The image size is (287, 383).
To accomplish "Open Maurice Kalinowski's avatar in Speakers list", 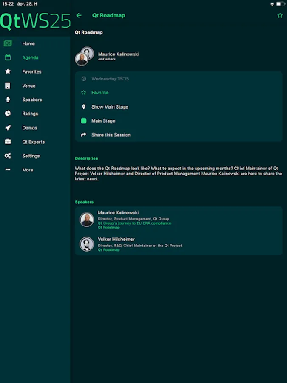I will [87, 219].
